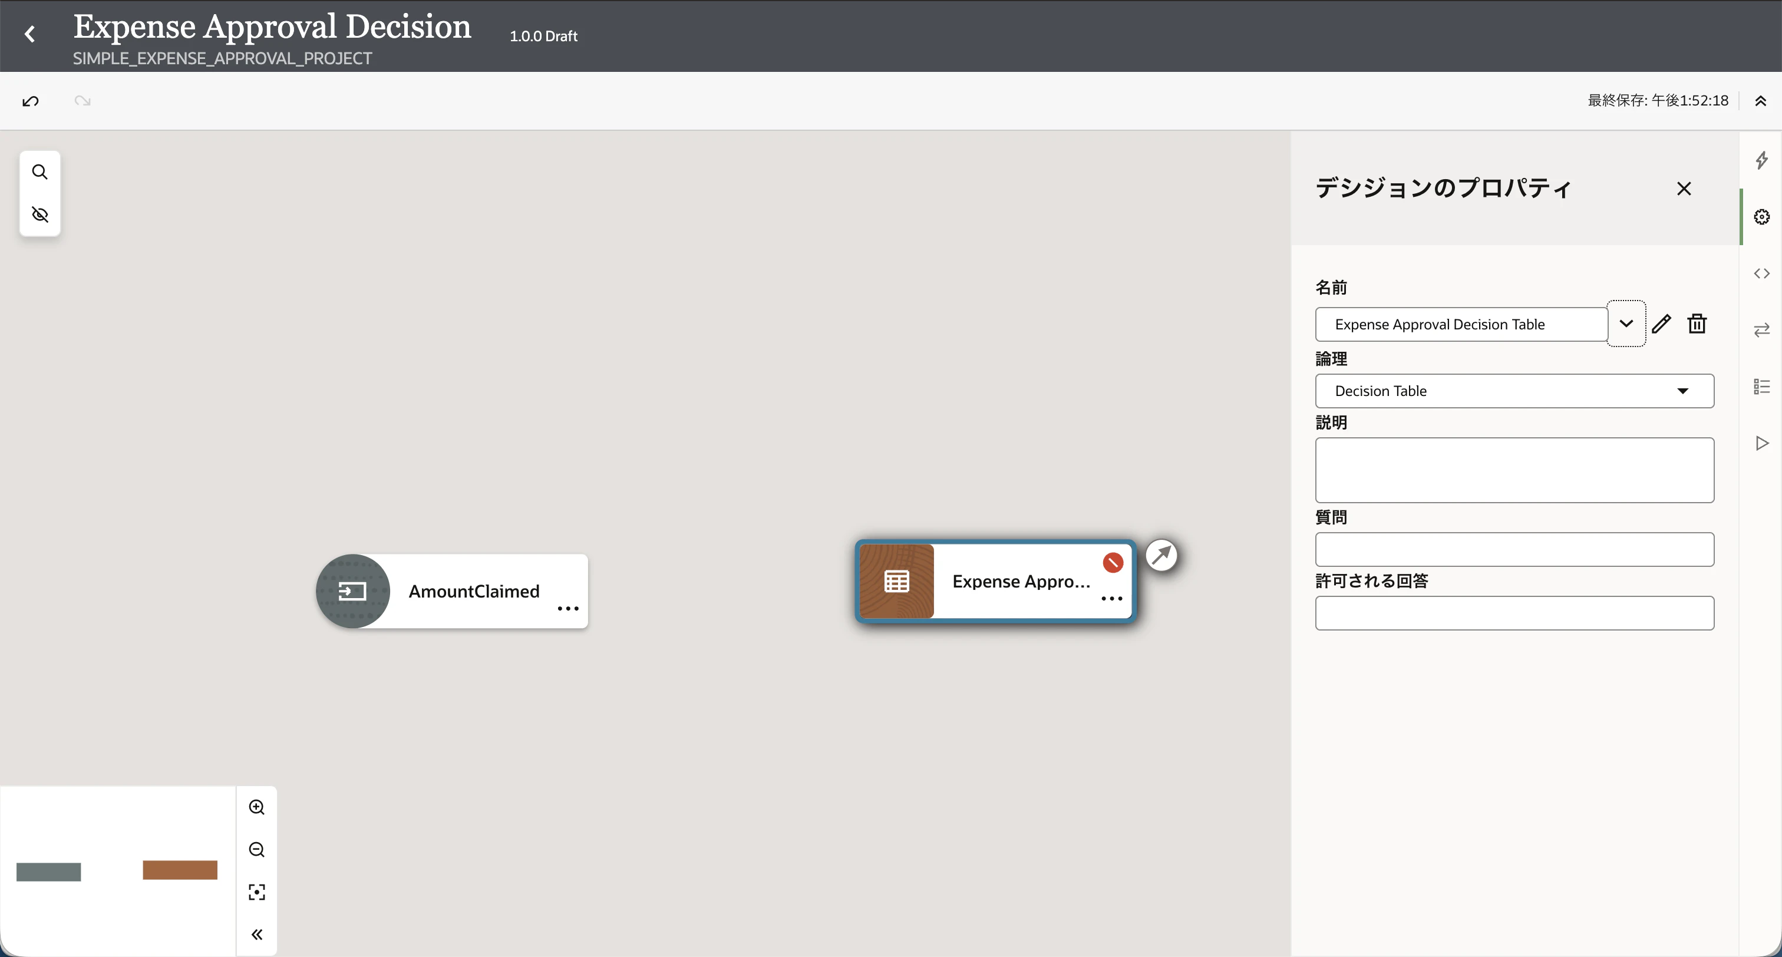Open the code brackets side panel
This screenshot has width=1782, height=957.
(1761, 273)
